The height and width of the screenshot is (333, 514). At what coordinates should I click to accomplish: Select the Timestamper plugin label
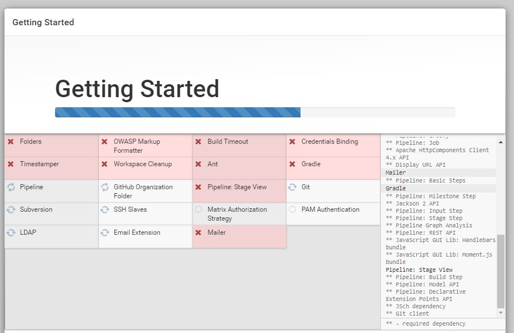point(39,164)
